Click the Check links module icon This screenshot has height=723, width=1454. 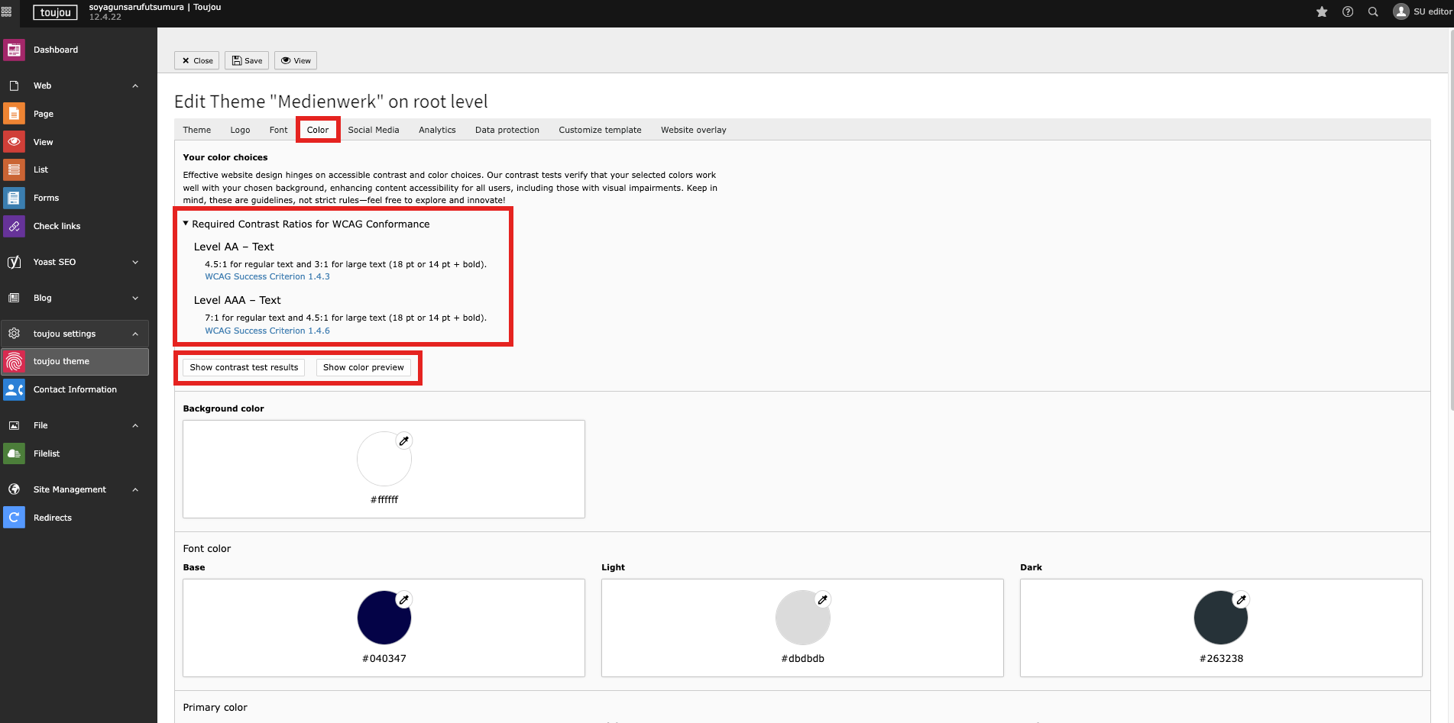(x=14, y=226)
